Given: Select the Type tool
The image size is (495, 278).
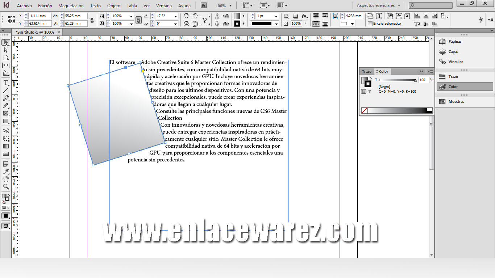Looking at the screenshot, I should 6,83.
